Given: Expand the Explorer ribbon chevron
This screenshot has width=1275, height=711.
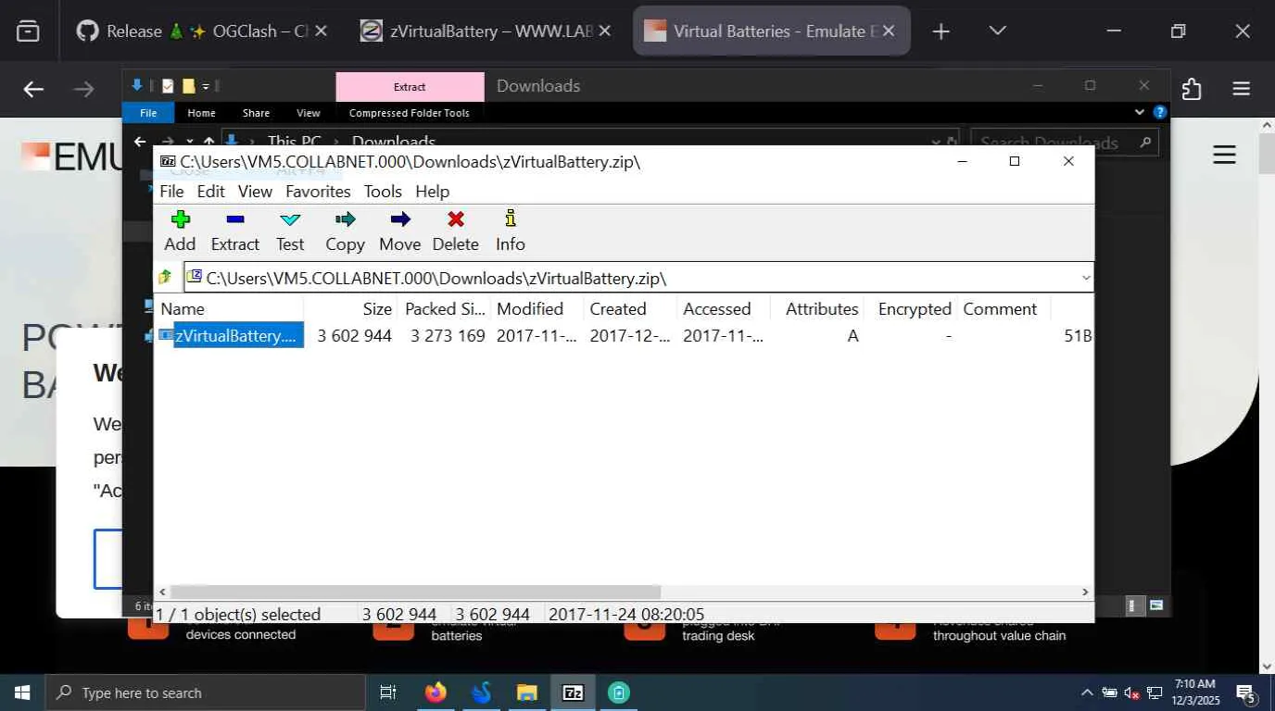Looking at the screenshot, I should click(1140, 112).
